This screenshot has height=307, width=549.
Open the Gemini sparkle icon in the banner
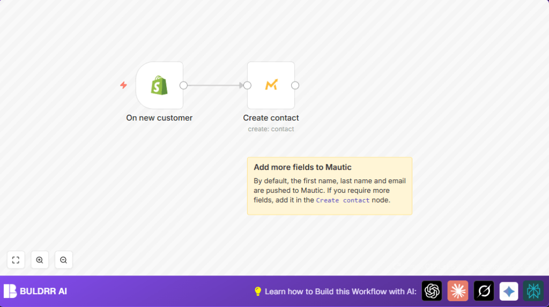coord(509,291)
